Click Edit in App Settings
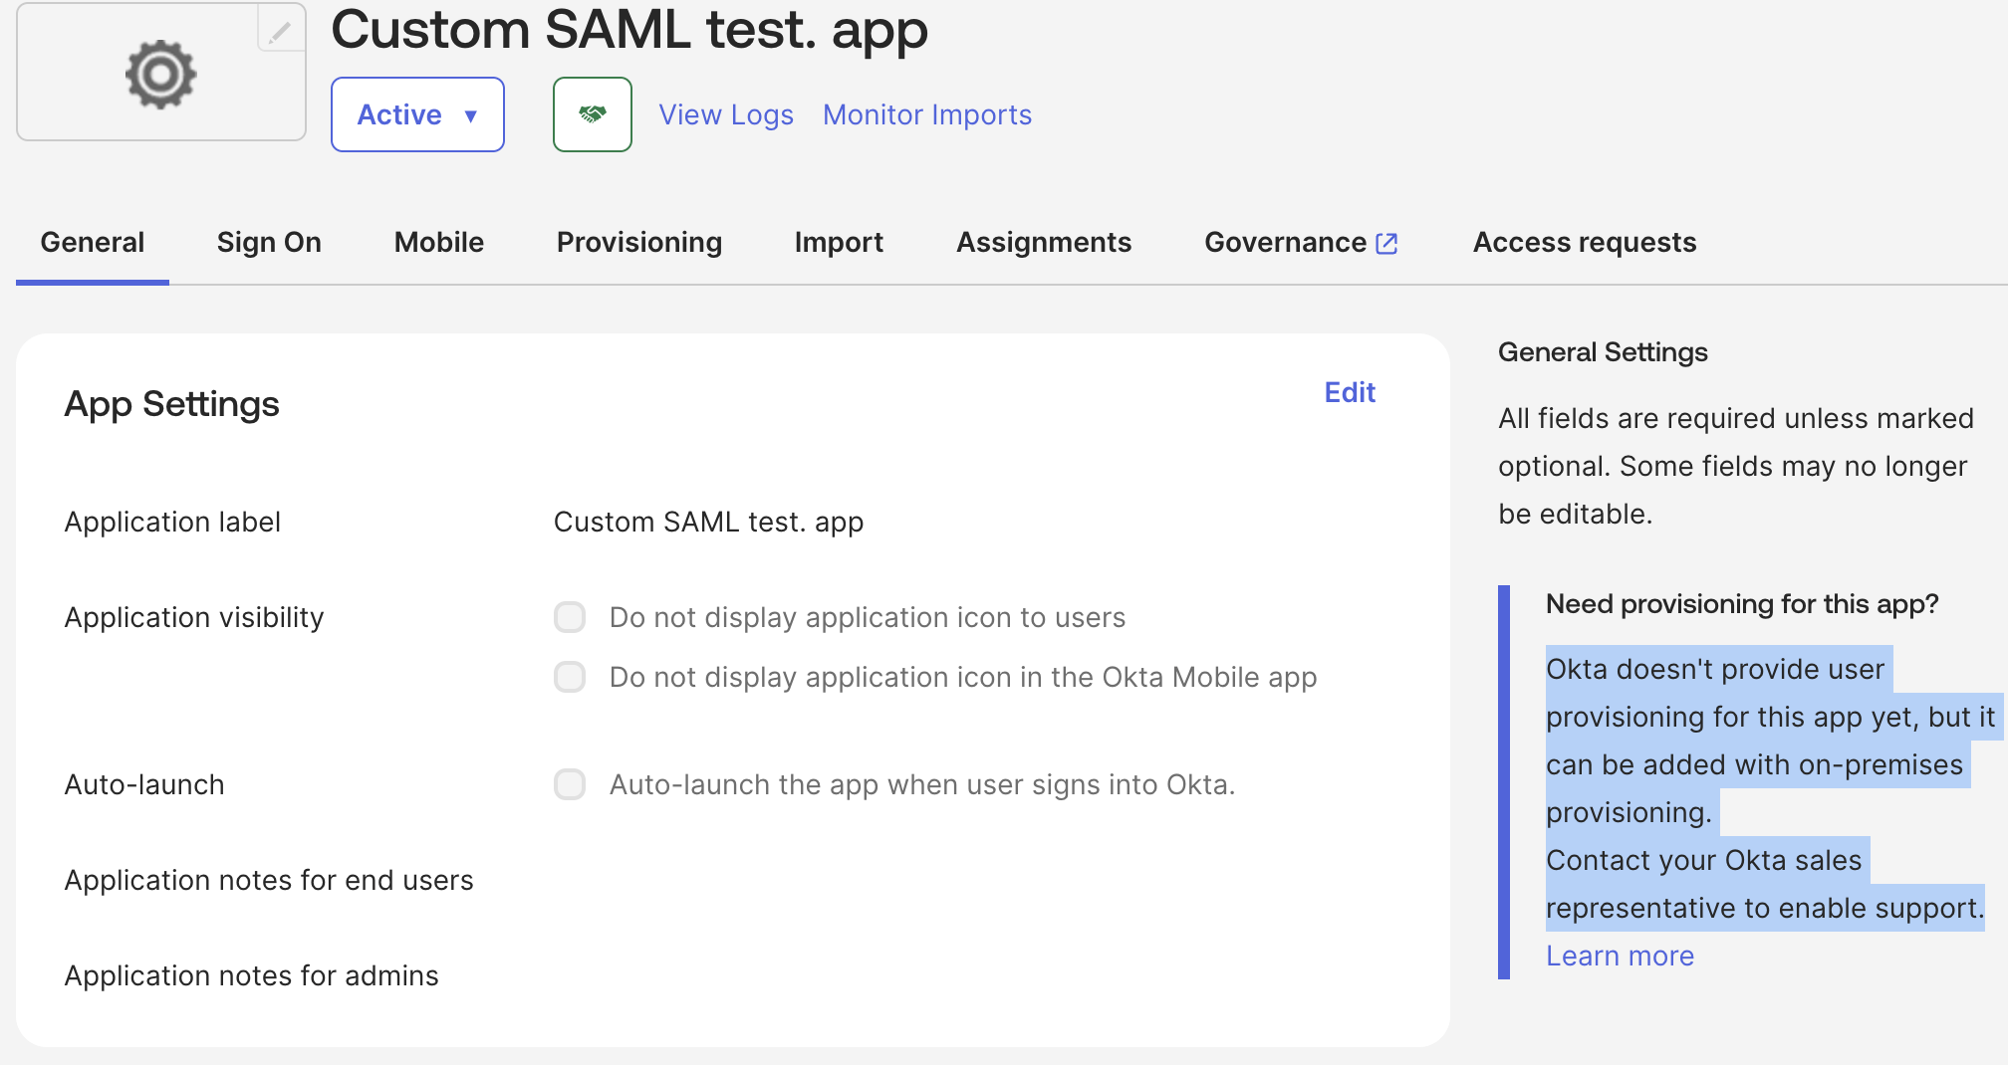The width and height of the screenshot is (2008, 1065). pyautogui.click(x=1350, y=392)
